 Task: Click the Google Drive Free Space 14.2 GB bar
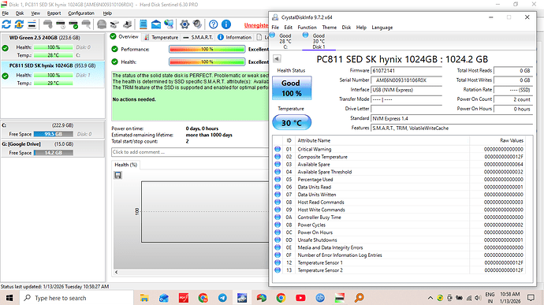coord(54,153)
